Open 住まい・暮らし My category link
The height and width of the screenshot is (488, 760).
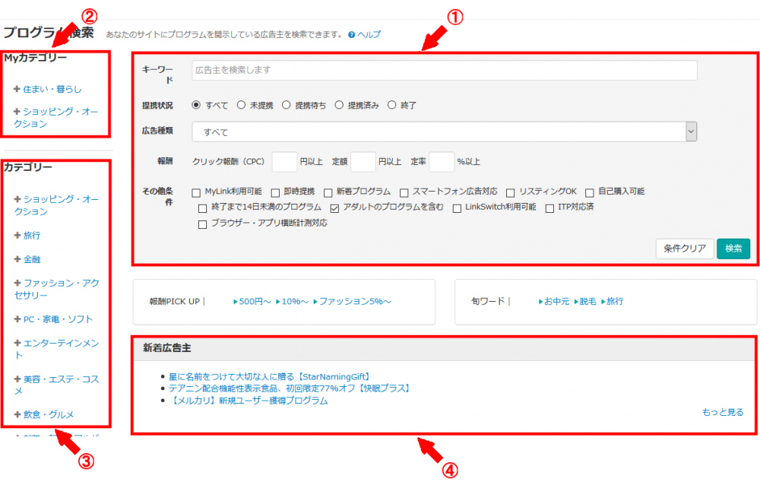click(52, 89)
